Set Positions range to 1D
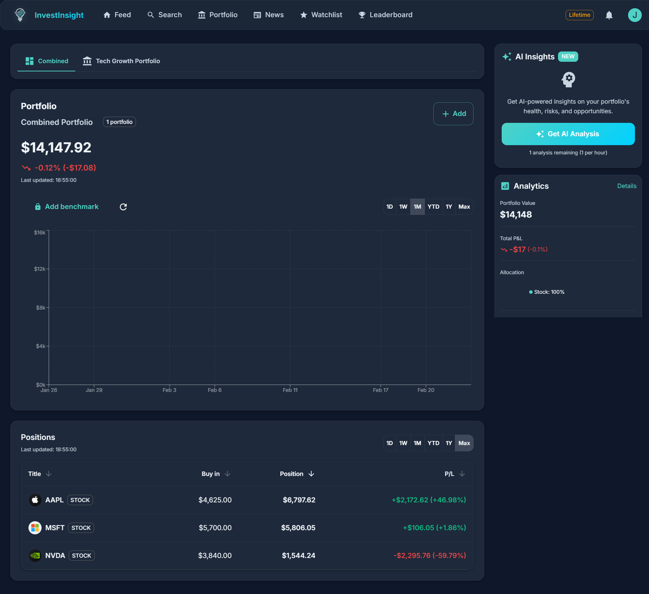 coord(389,443)
